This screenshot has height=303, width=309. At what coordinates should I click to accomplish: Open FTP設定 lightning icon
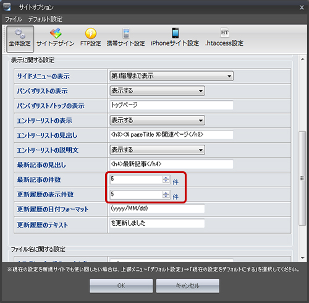point(91,33)
